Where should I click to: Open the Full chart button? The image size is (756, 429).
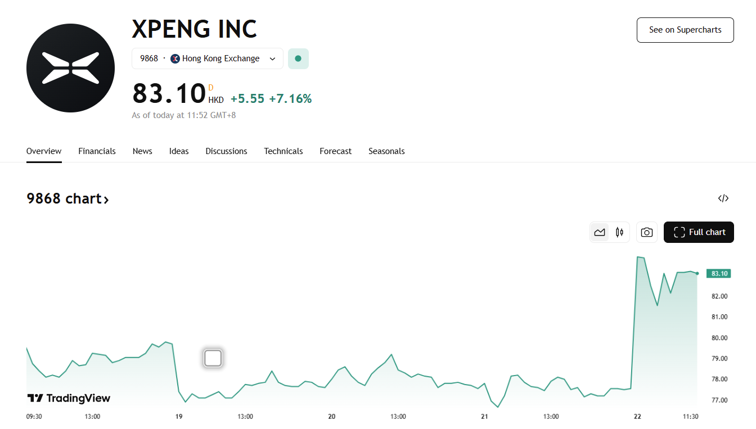[699, 232]
